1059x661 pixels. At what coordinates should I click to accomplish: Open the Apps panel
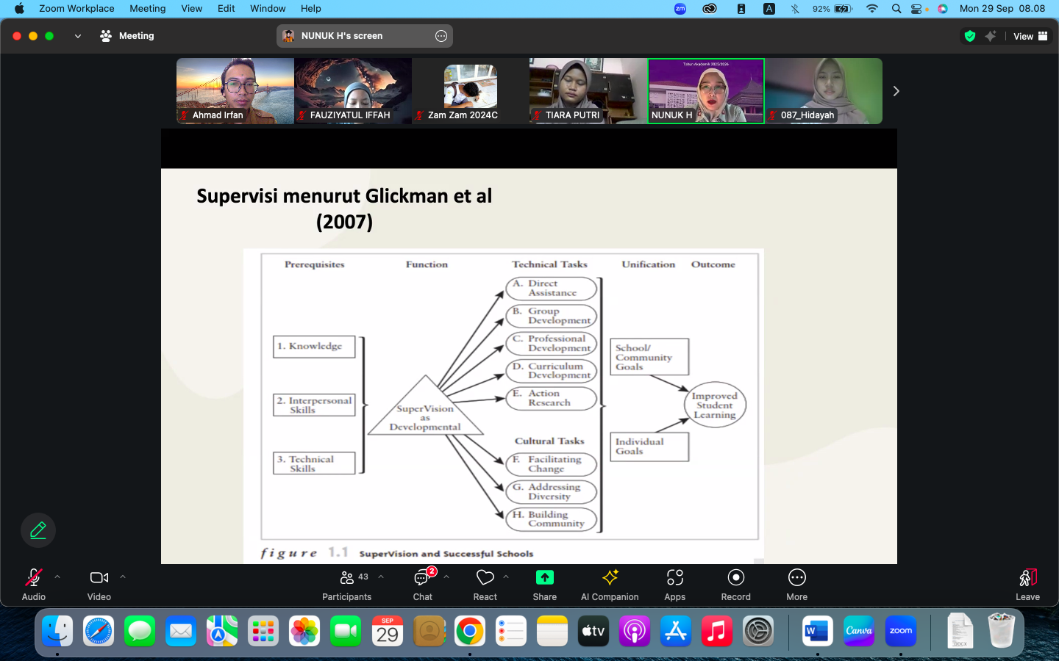674,585
